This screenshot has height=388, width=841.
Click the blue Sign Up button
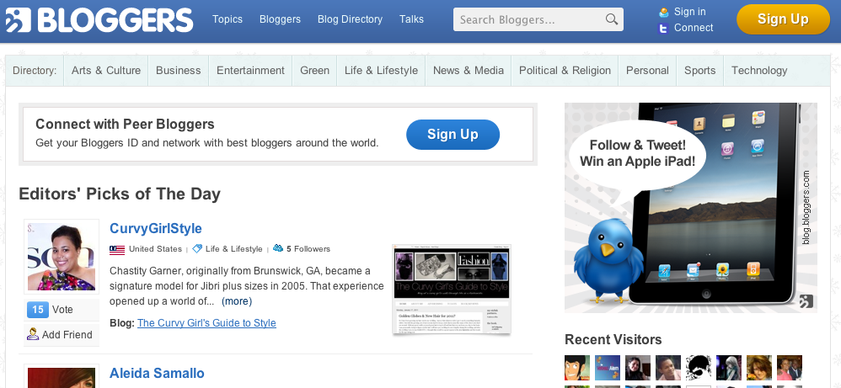pos(453,135)
